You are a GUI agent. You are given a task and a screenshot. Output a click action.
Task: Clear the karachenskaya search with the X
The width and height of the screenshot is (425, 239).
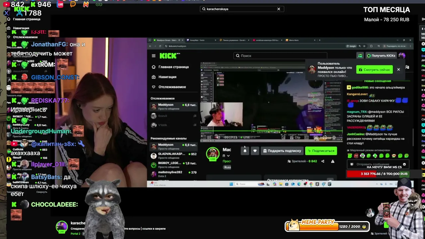[x=279, y=9]
